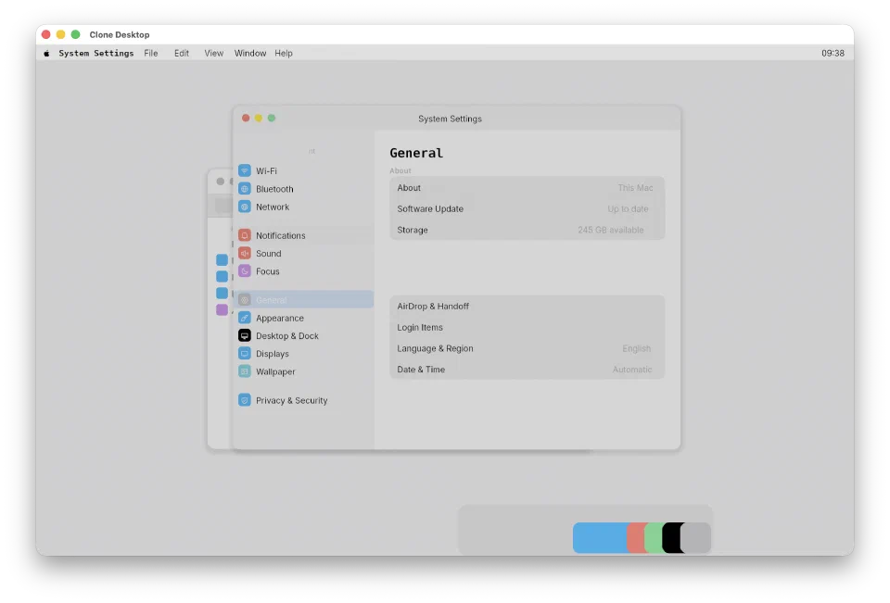This screenshot has width=890, height=603.
Task: Click the General heading text
Action: coord(416,153)
